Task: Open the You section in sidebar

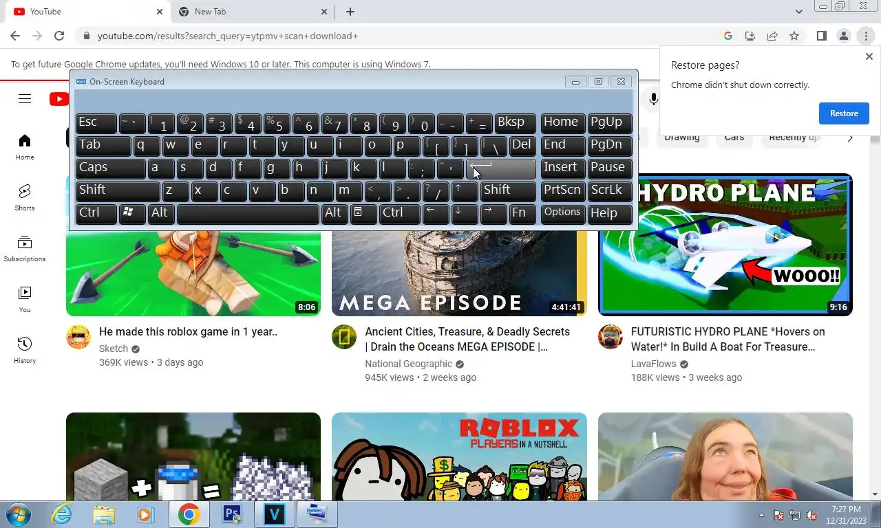Action: [x=25, y=300]
